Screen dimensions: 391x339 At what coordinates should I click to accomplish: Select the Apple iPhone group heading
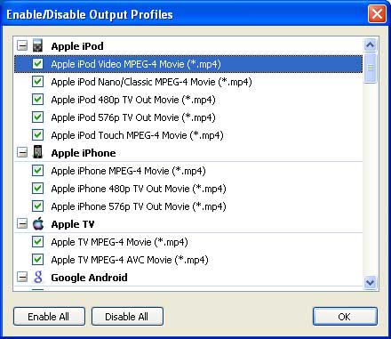[x=84, y=153]
